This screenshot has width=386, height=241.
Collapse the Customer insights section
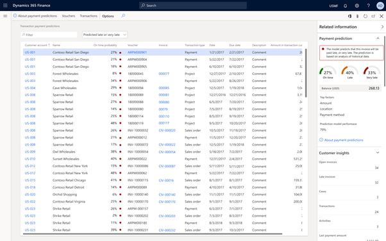(x=378, y=153)
